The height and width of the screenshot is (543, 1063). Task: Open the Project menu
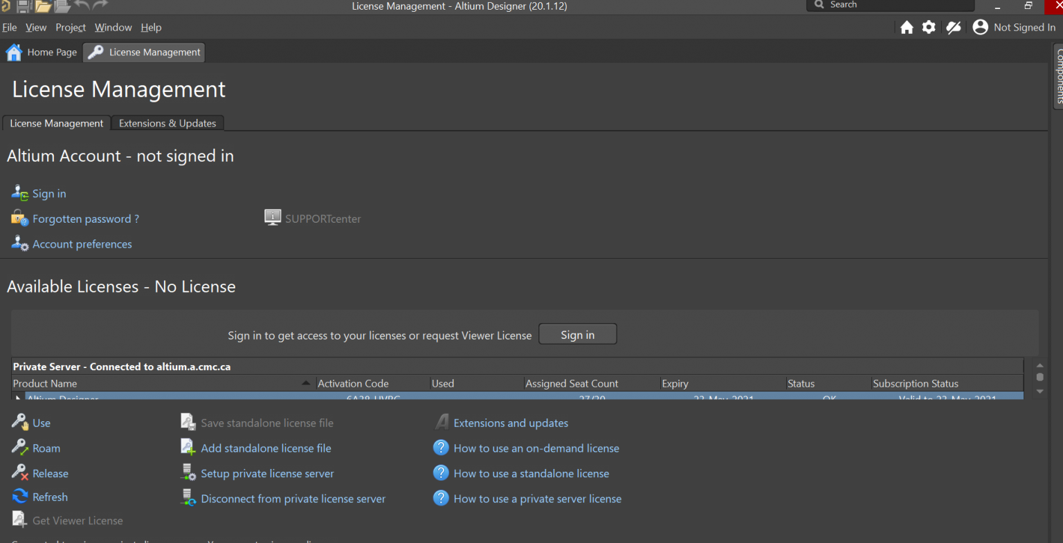click(71, 28)
